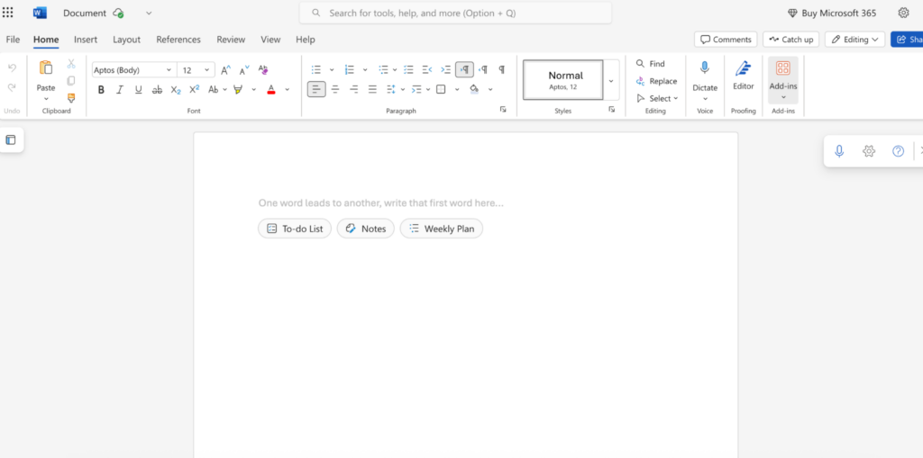Open the Select dropdown in Editing

[x=657, y=98]
